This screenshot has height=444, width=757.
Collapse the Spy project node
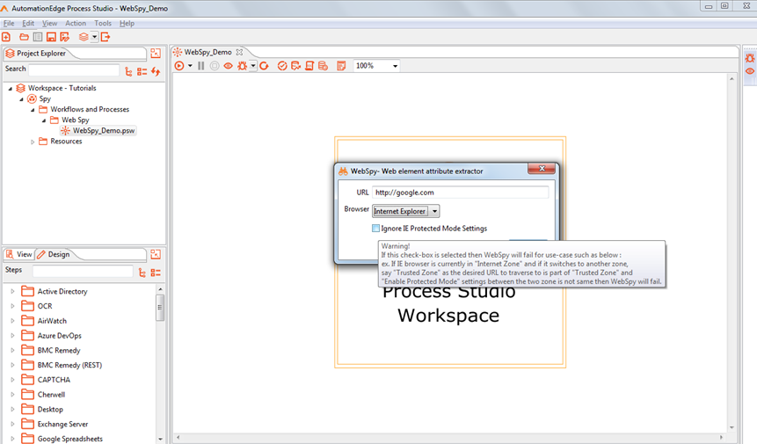(21, 99)
